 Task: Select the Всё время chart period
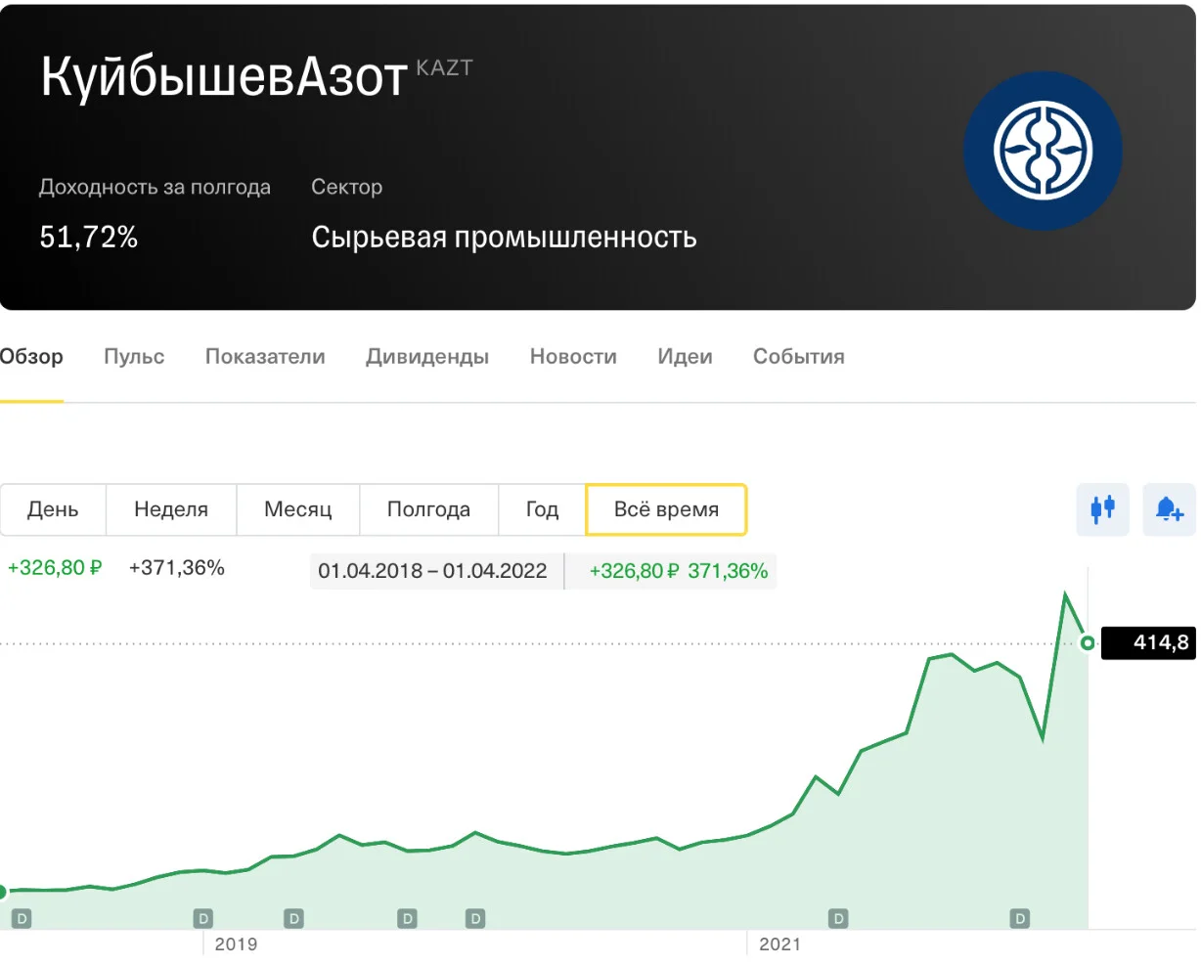click(x=666, y=509)
